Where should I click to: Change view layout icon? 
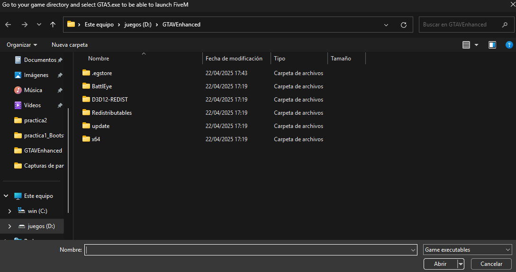point(466,45)
